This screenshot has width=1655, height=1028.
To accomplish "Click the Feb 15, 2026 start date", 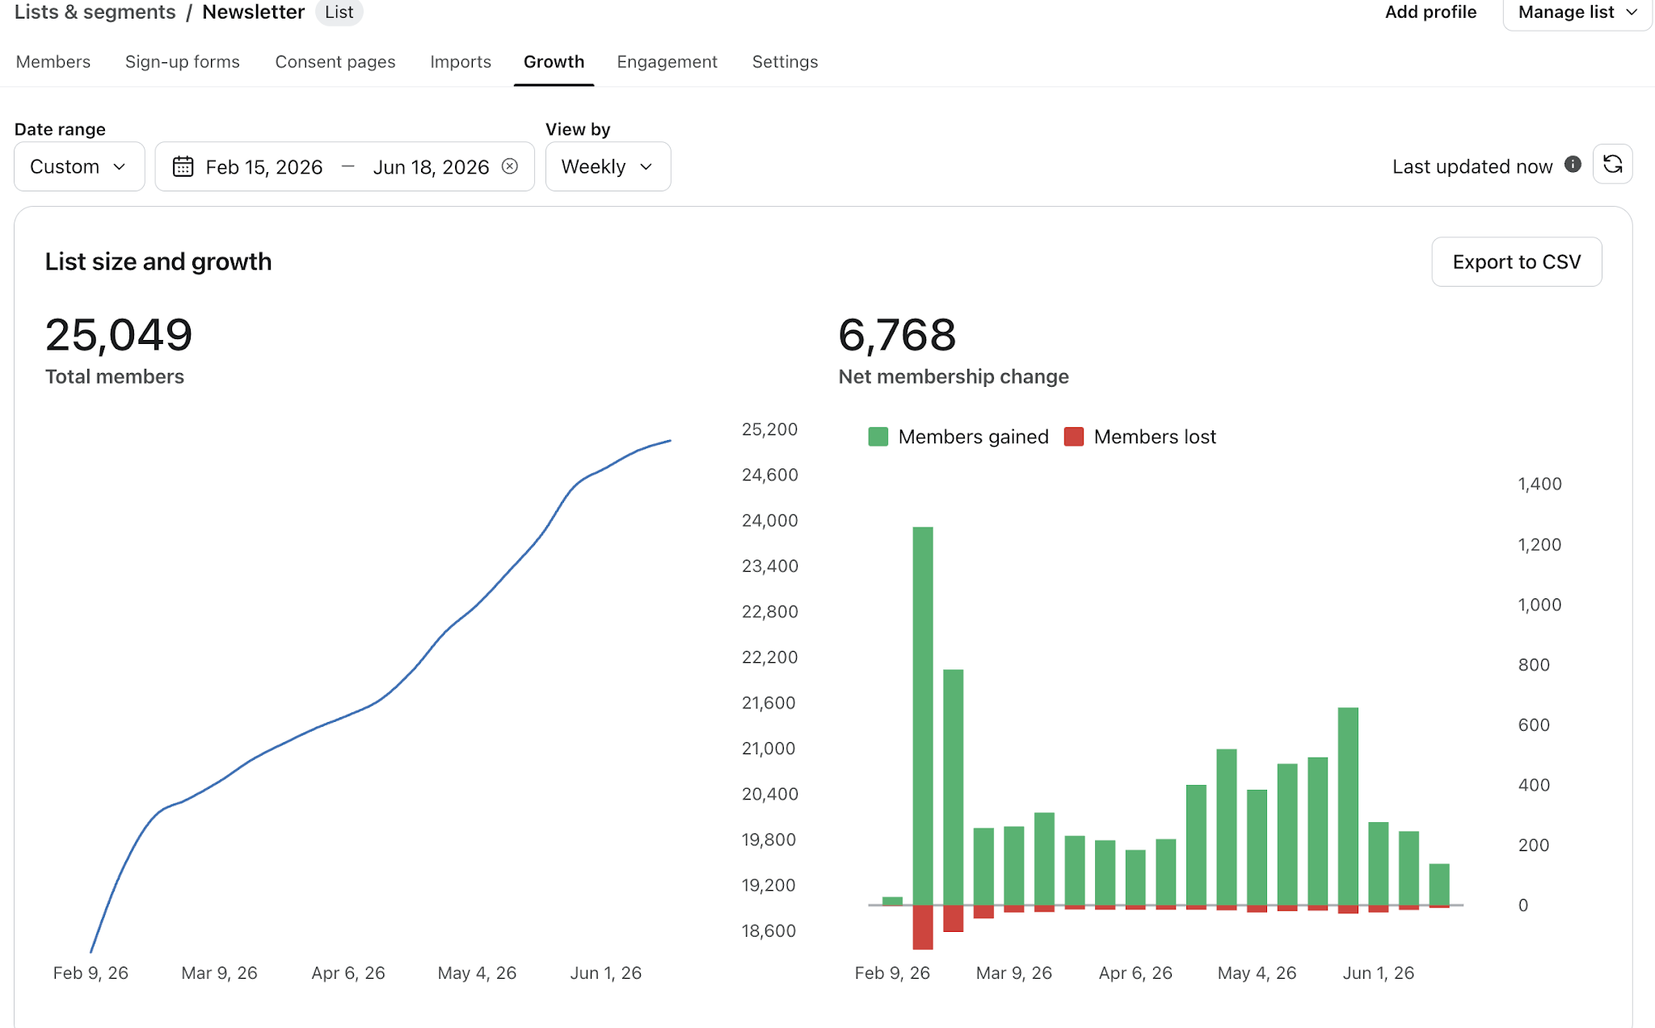I will 264,167.
